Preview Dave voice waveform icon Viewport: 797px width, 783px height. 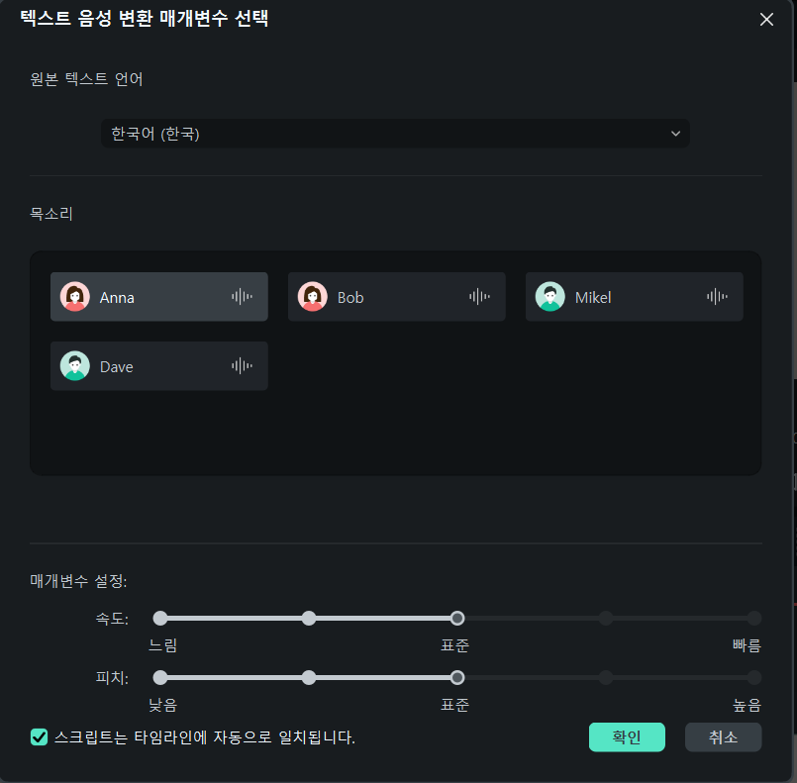click(x=242, y=366)
